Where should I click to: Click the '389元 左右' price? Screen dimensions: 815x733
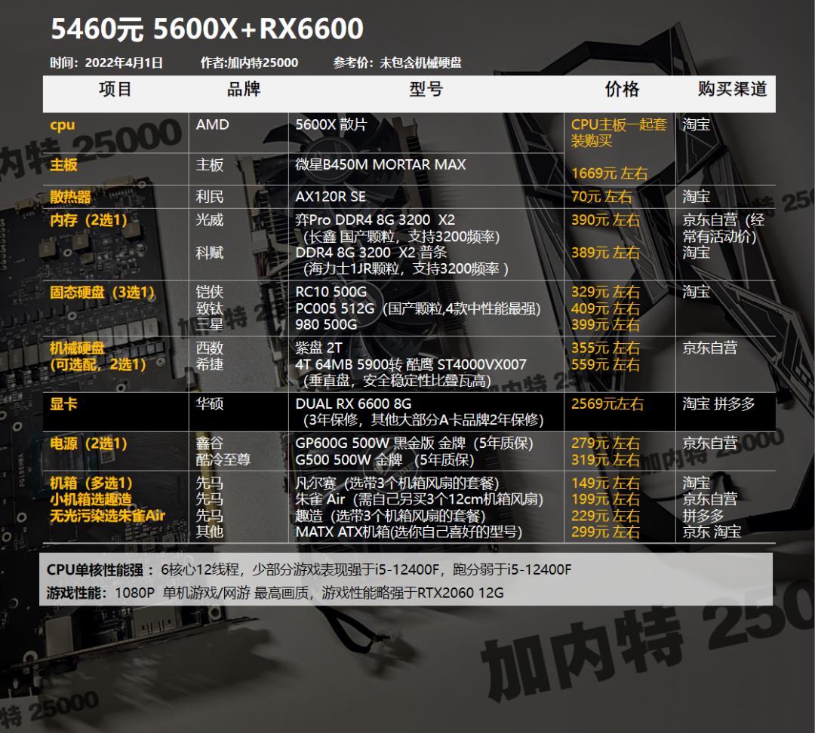pyautogui.click(x=605, y=253)
